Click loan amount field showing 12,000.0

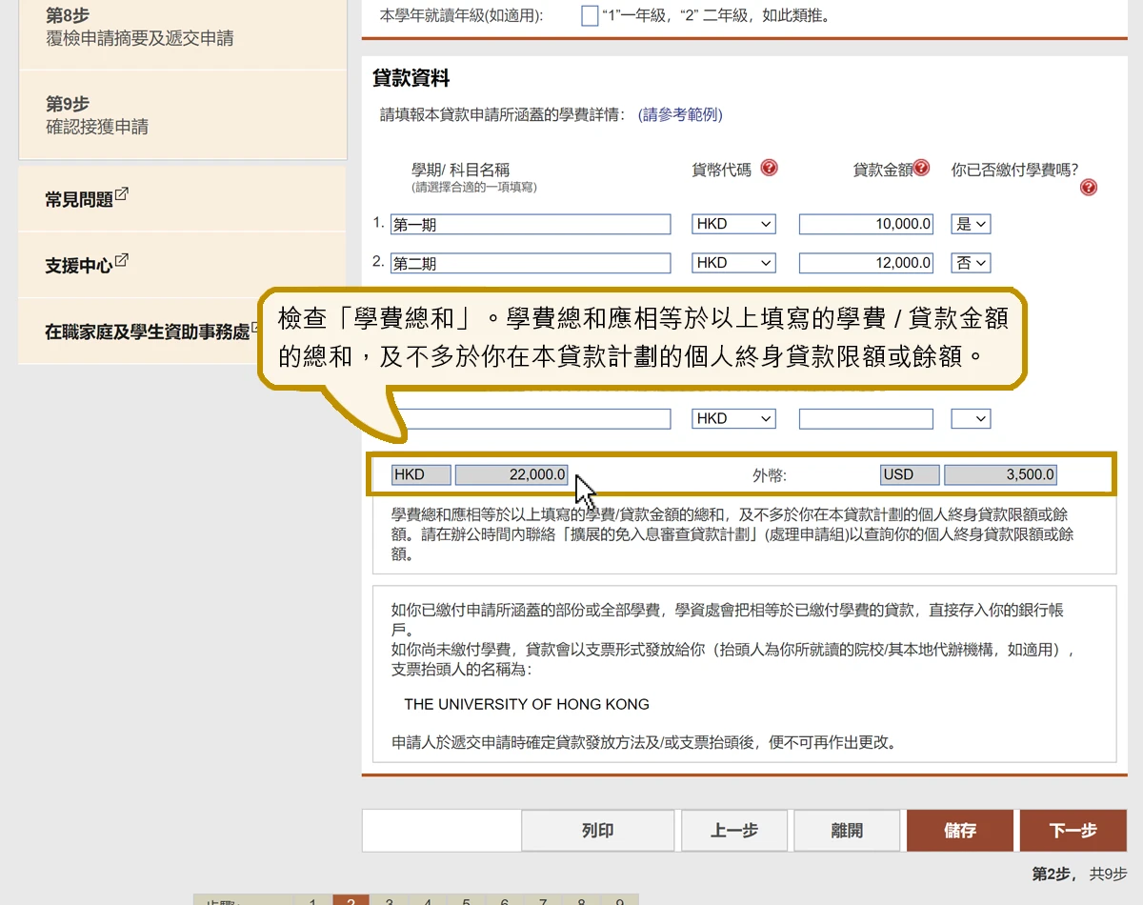866,263
